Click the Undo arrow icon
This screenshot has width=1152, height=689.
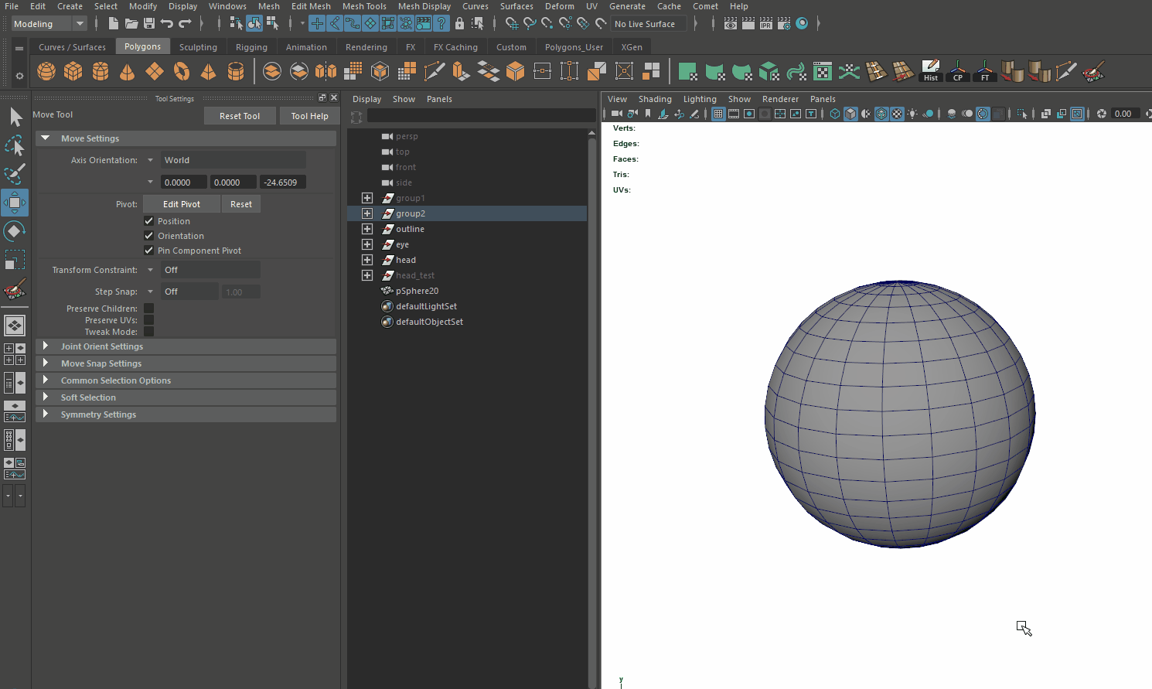point(167,23)
